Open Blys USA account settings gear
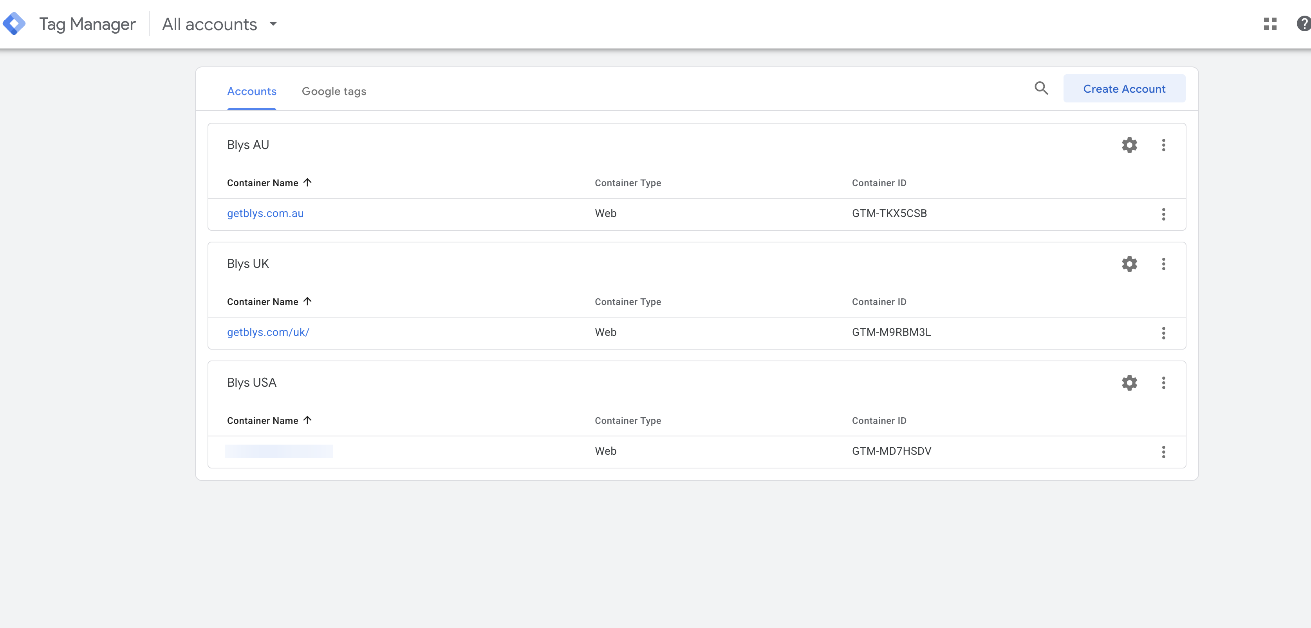The width and height of the screenshot is (1311, 628). click(1129, 382)
